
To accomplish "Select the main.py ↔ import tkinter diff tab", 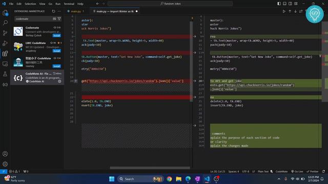I will pos(115,11).
